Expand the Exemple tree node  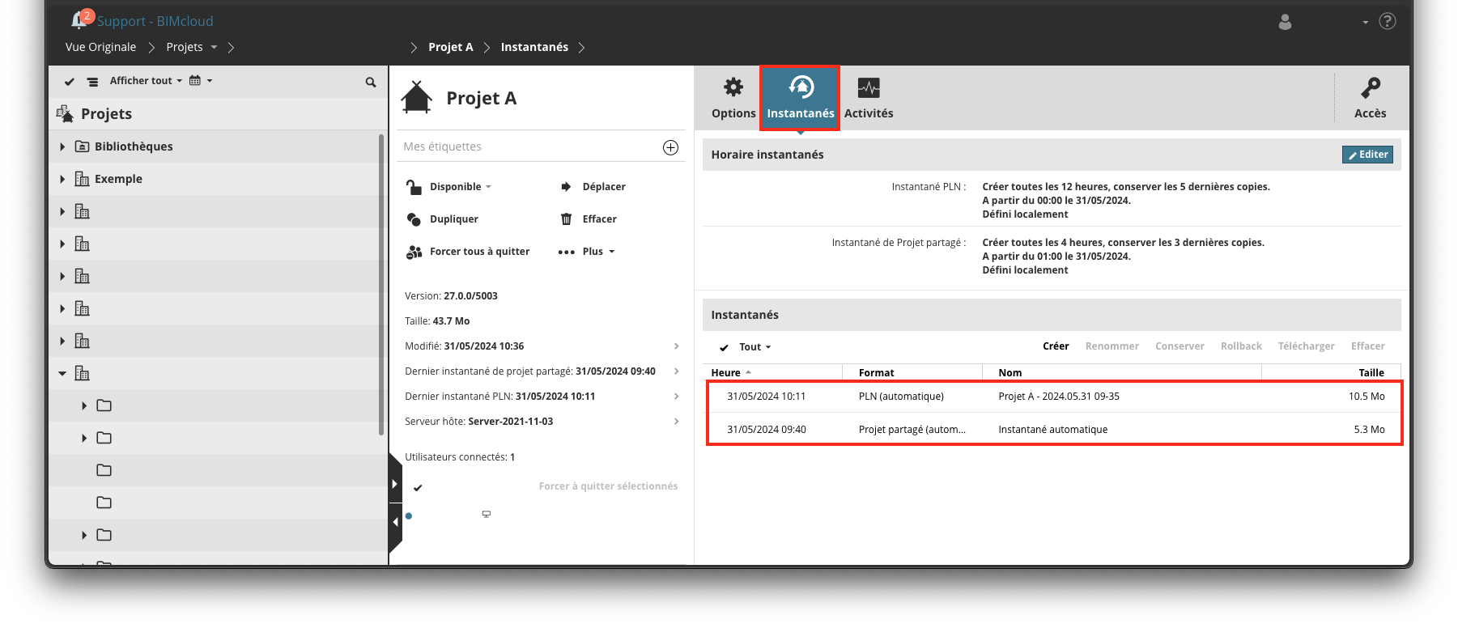point(62,179)
